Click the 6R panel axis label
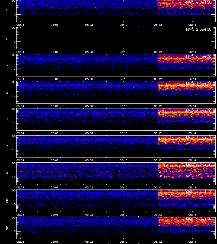 (7, 147)
